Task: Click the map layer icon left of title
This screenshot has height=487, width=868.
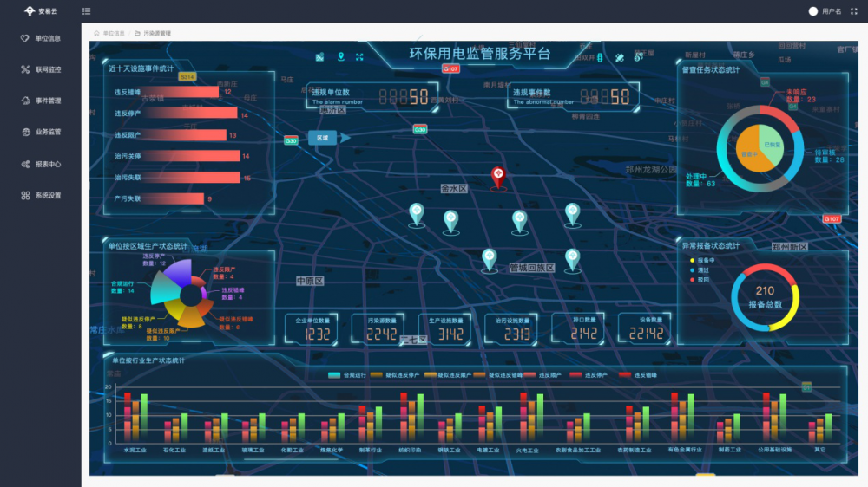Action: click(319, 57)
